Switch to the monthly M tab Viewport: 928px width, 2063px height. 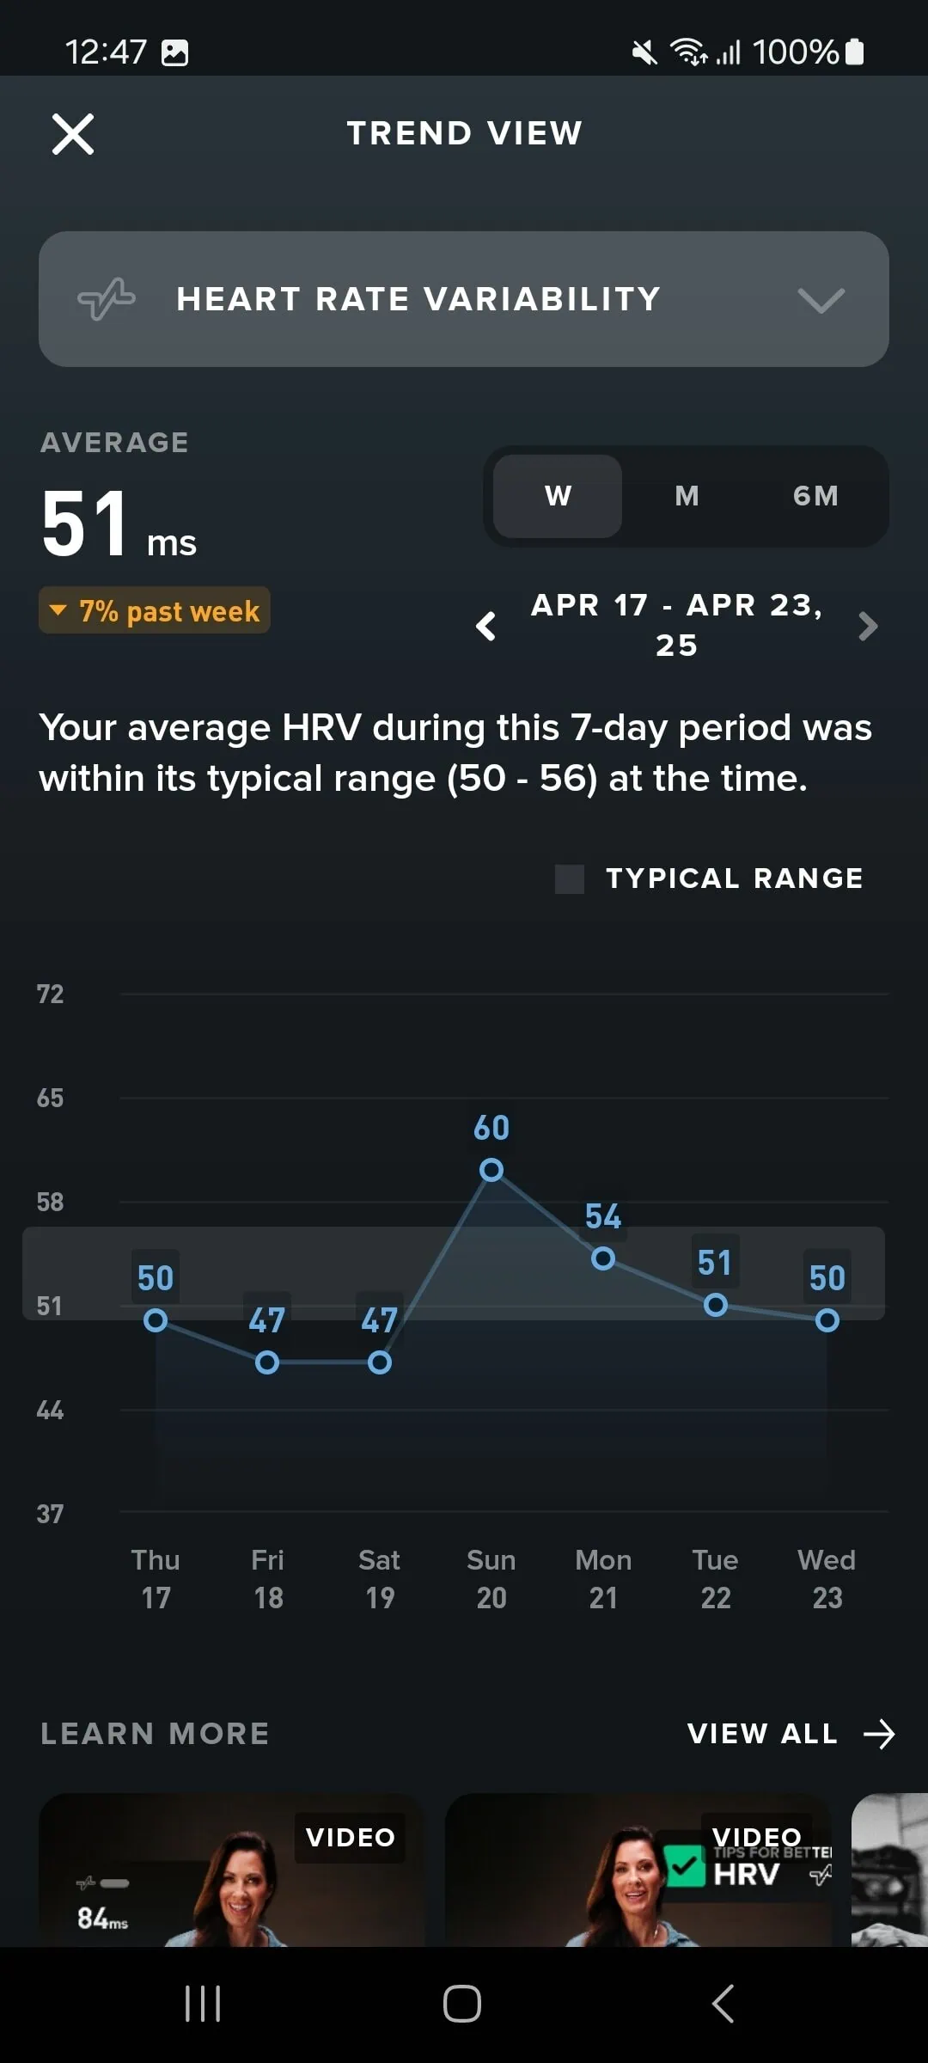(687, 496)
